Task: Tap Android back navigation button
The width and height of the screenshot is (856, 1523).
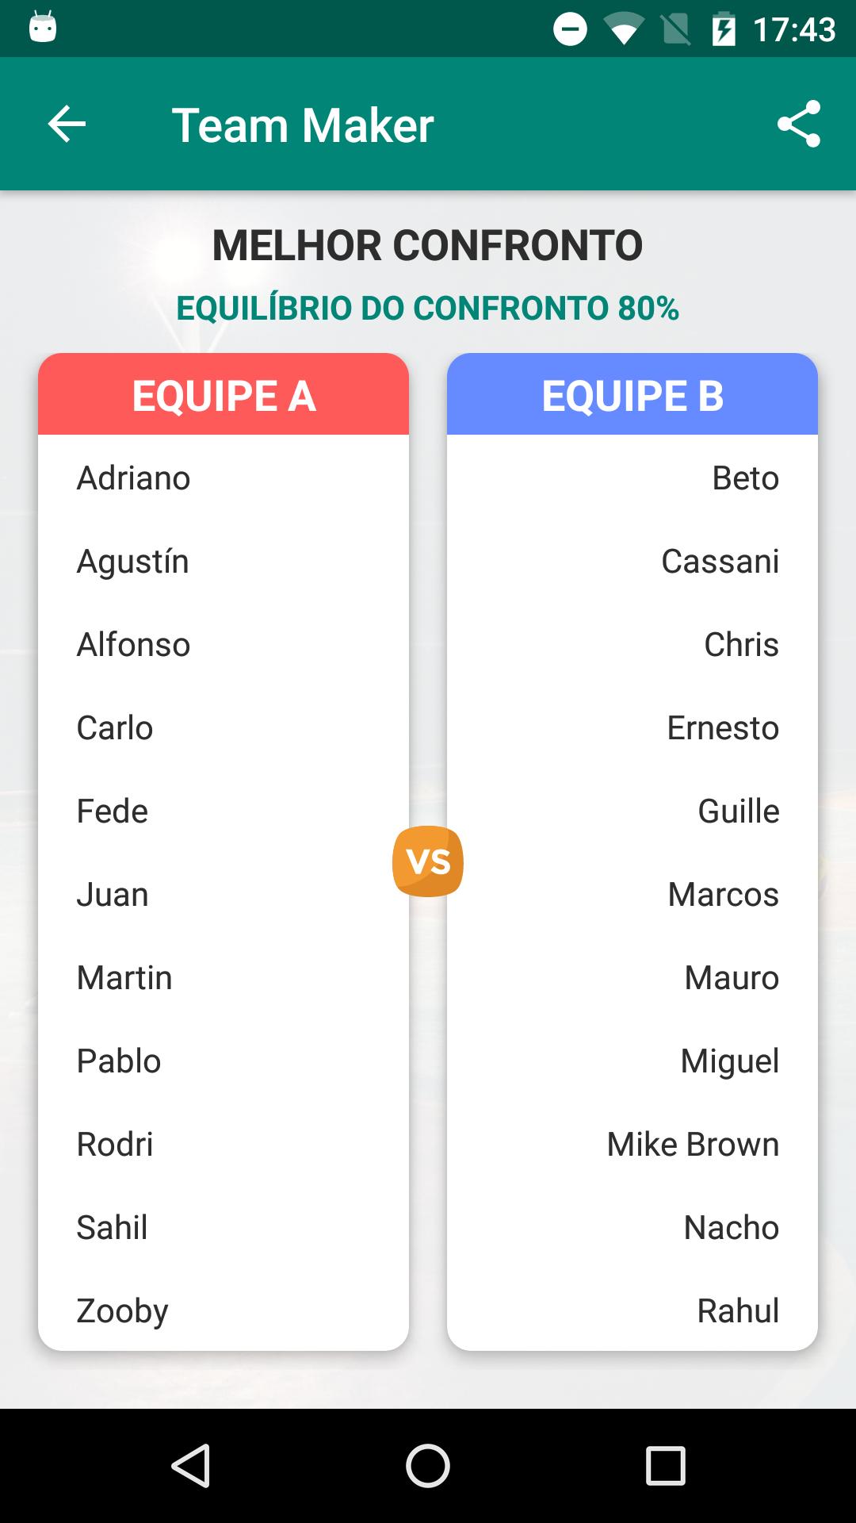Action: (x=190, y=1465)
